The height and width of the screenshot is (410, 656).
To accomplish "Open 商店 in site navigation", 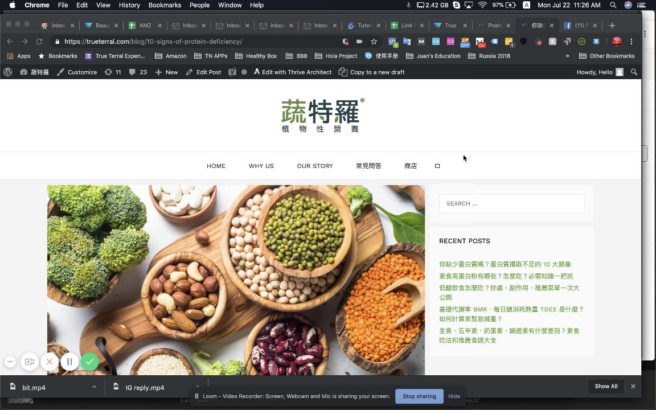I will click(x=411, y=166).
